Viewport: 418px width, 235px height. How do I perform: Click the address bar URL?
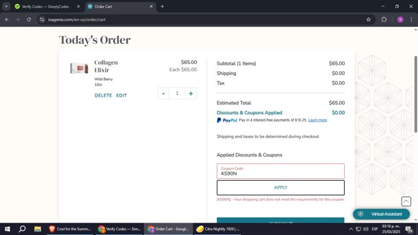[77, 20]
